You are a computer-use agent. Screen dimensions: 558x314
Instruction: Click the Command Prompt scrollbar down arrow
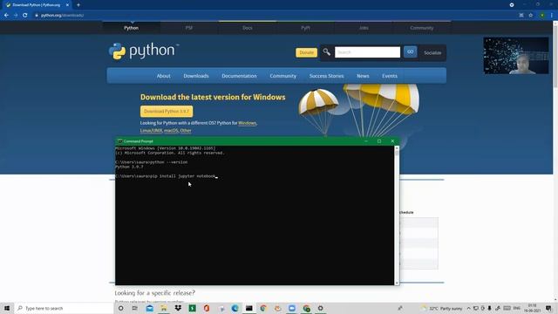tap(397, 283)
